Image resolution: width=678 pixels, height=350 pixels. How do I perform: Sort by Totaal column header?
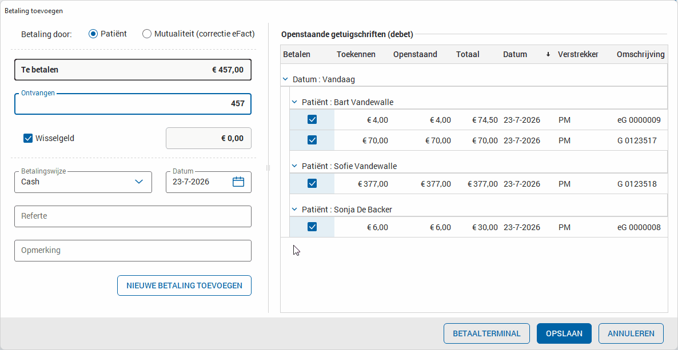tap(468, 54)
